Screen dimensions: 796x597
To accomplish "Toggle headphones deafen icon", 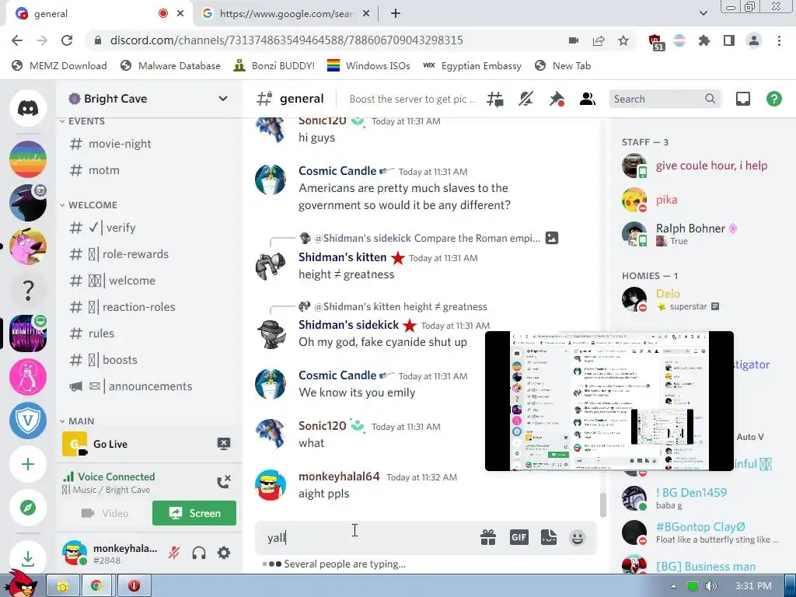I will tap(199, 553).
